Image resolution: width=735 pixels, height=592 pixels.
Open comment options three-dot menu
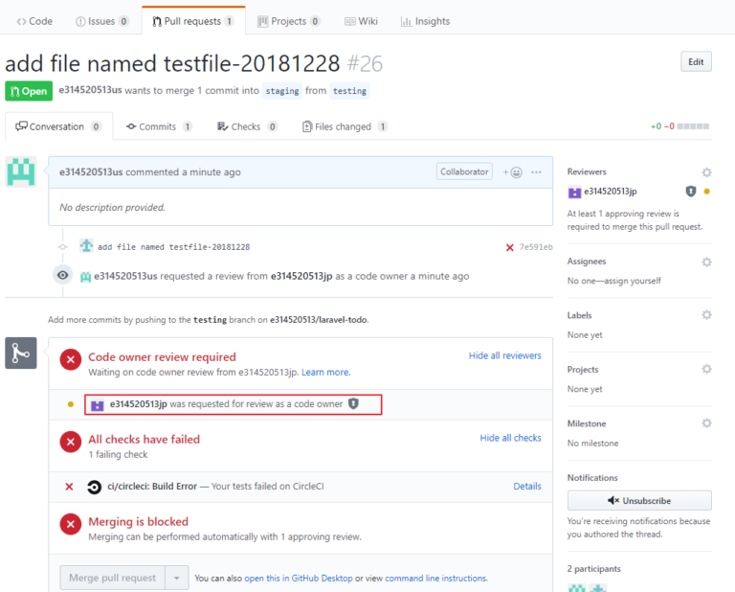[536, 172]
